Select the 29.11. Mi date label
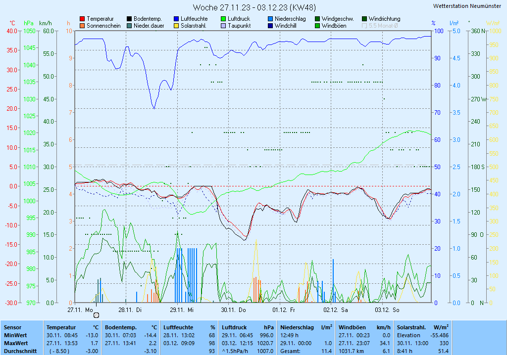Screen dimensions: 507x355 (182, 310)
